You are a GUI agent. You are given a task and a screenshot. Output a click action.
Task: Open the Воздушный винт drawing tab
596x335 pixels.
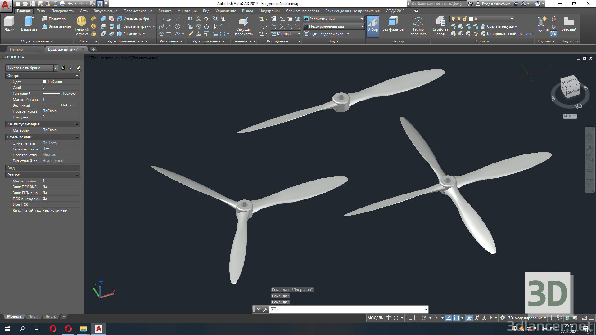(x=63, y=49)
